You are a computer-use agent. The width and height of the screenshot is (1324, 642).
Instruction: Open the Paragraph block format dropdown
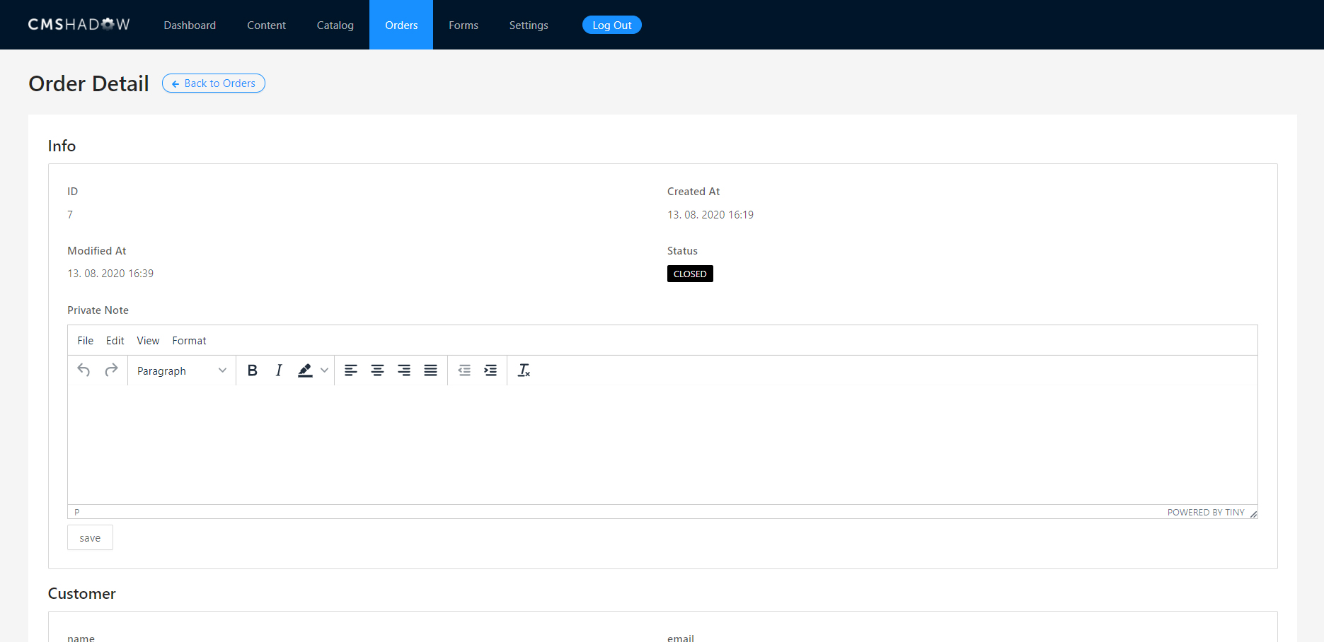pos(182,370)
